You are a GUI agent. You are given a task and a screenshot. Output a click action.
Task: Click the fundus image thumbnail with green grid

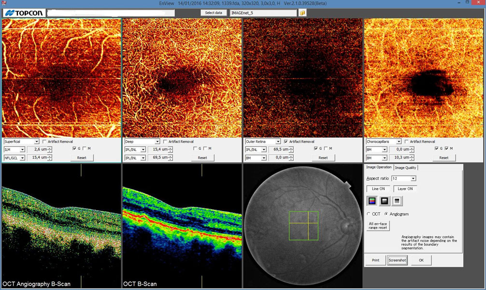(x=302, y=225)
